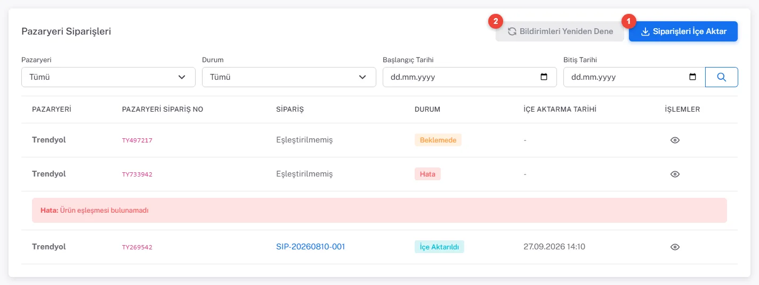Click the İÇE AKTARMA TARİHİ column header
Screen dimensions: 759x285
point(560,110)
